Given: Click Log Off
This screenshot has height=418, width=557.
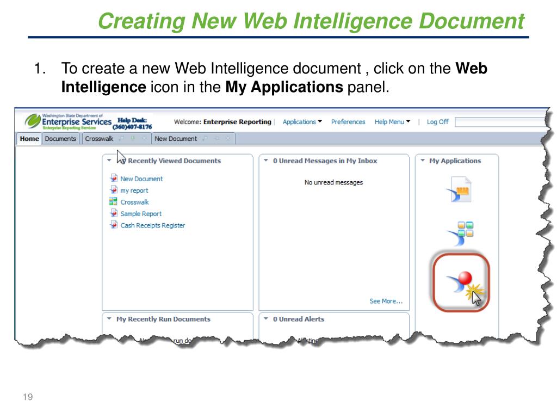Looking at the screenshot, I should pyautogui.click(x=438, y=122).
